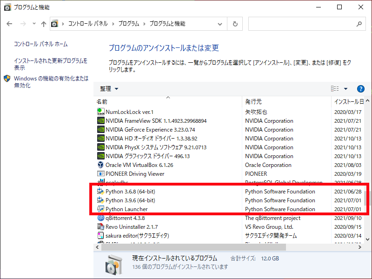Expand the view options dropdown arrow
Screen dimensions: 372x279
point(345,89)
